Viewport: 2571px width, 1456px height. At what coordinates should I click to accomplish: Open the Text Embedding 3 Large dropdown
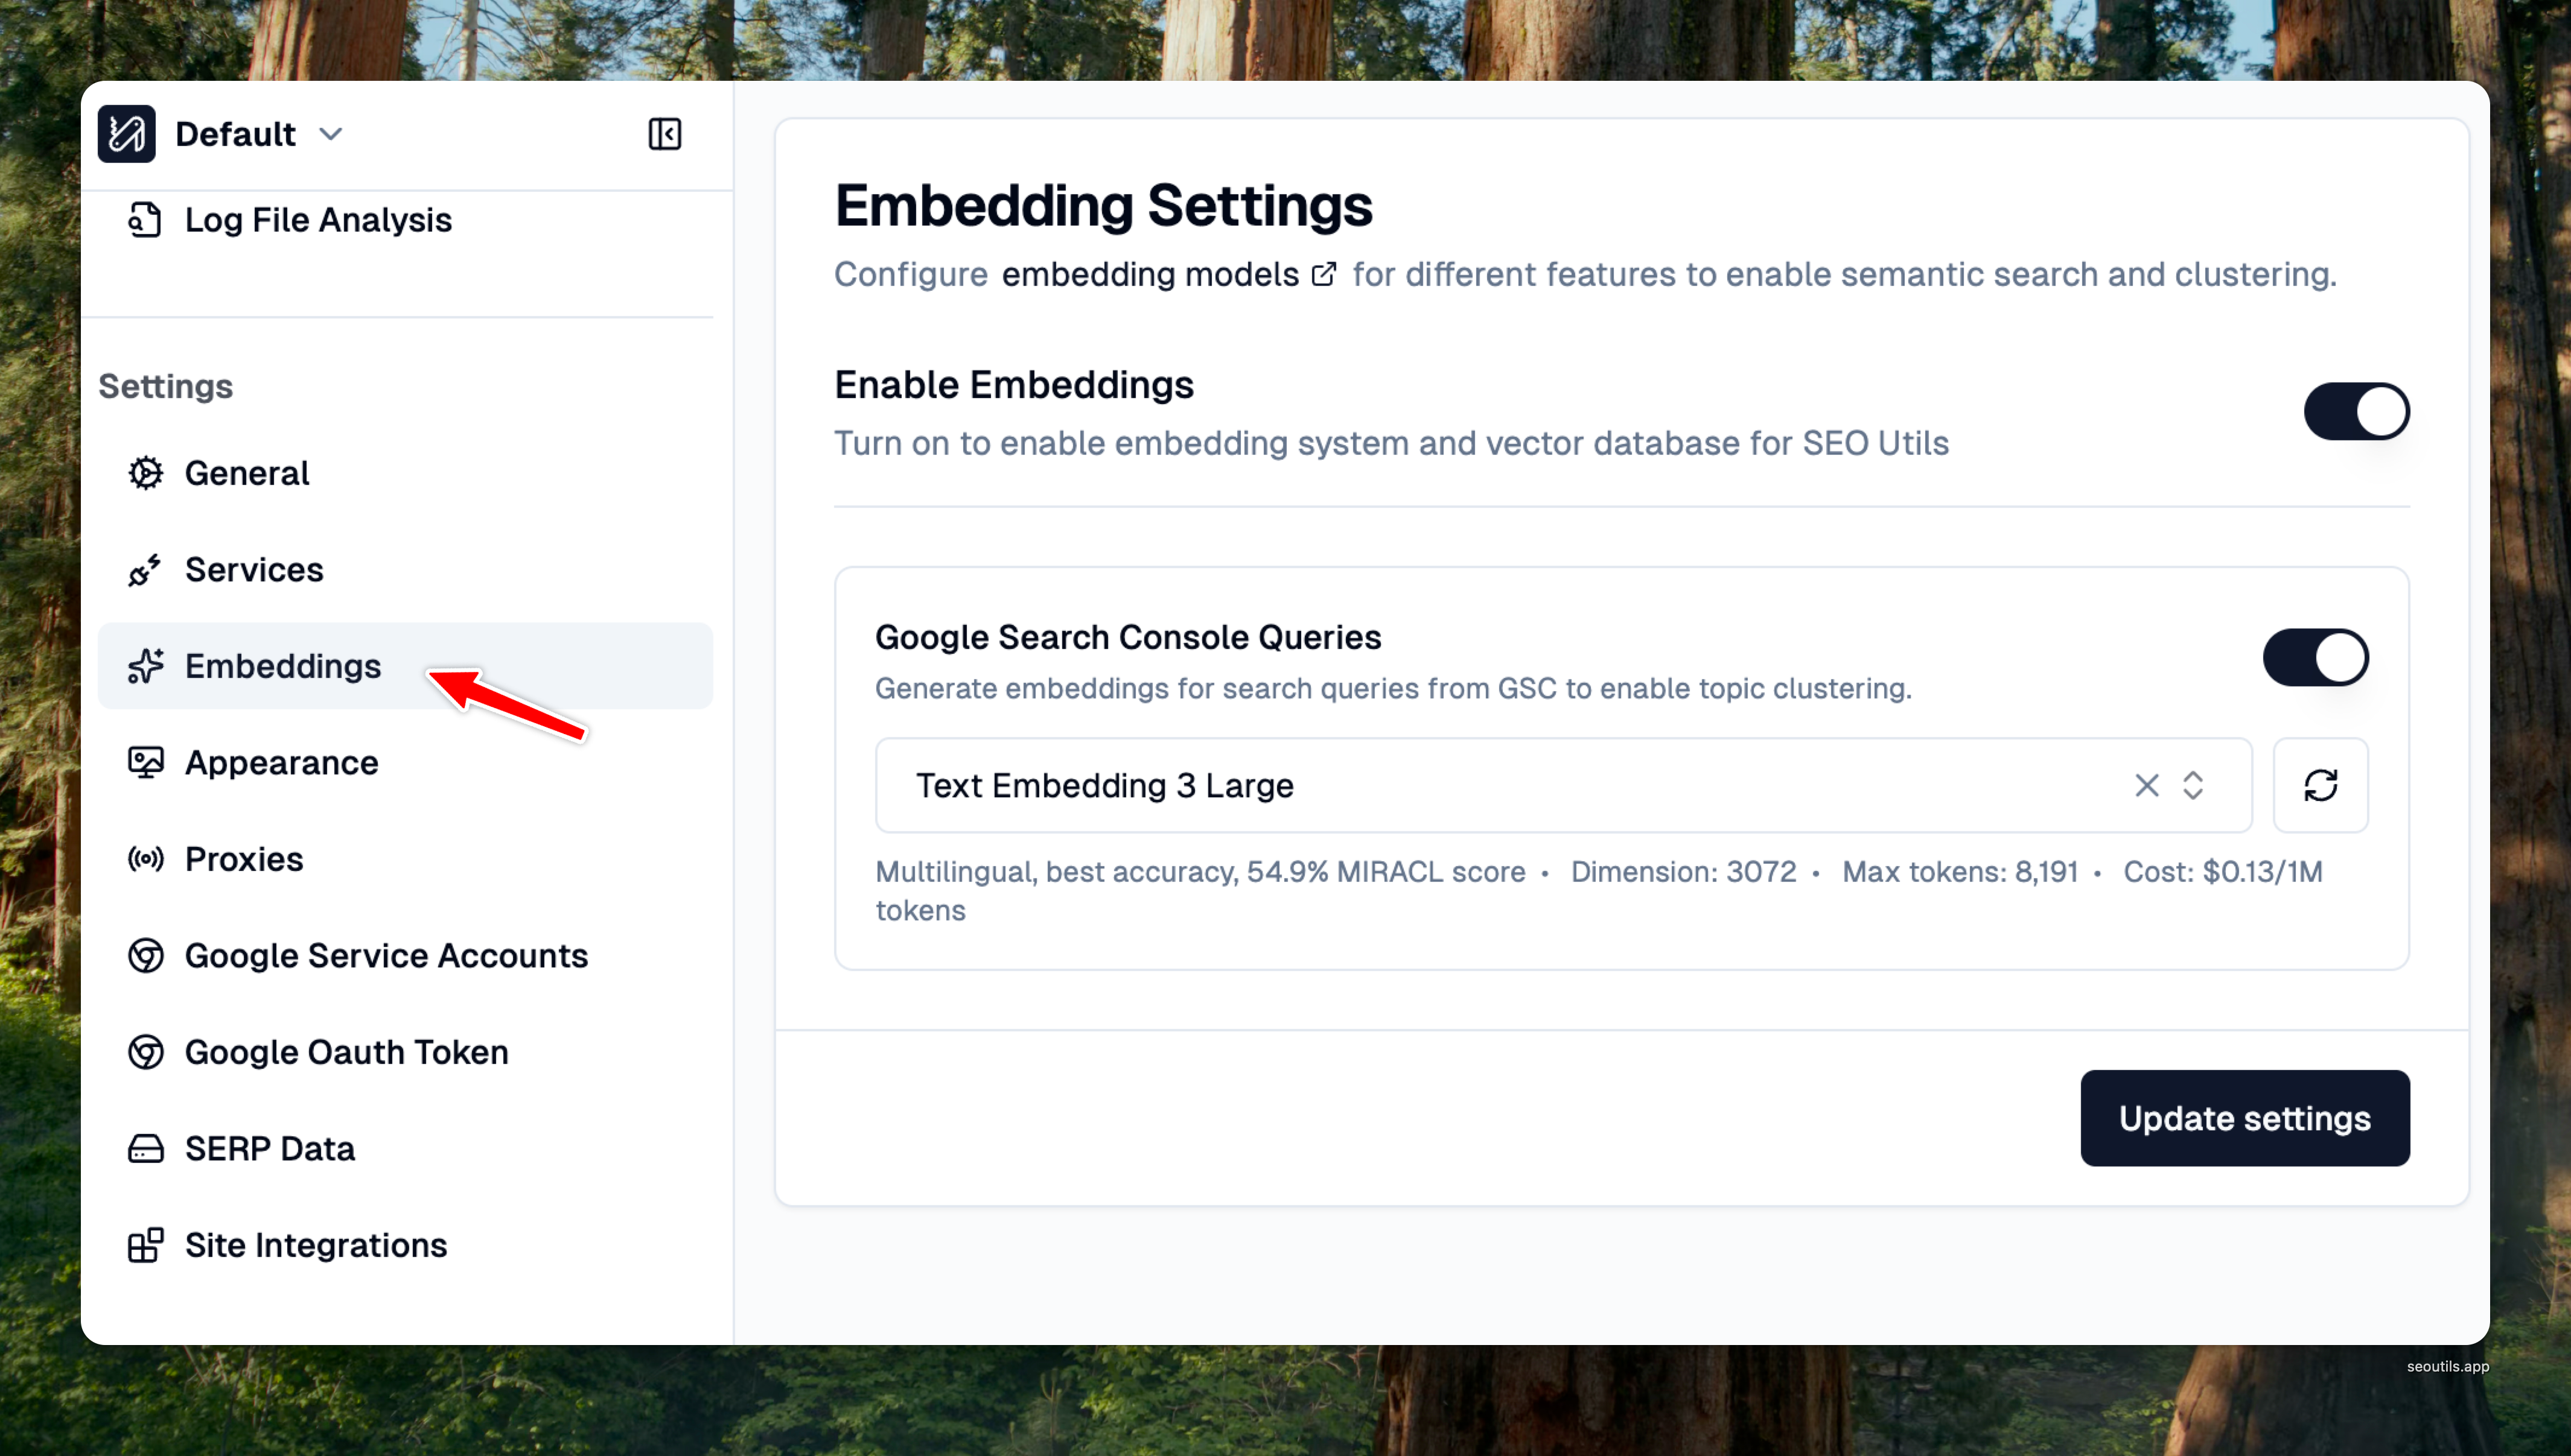click(1500, 785)
